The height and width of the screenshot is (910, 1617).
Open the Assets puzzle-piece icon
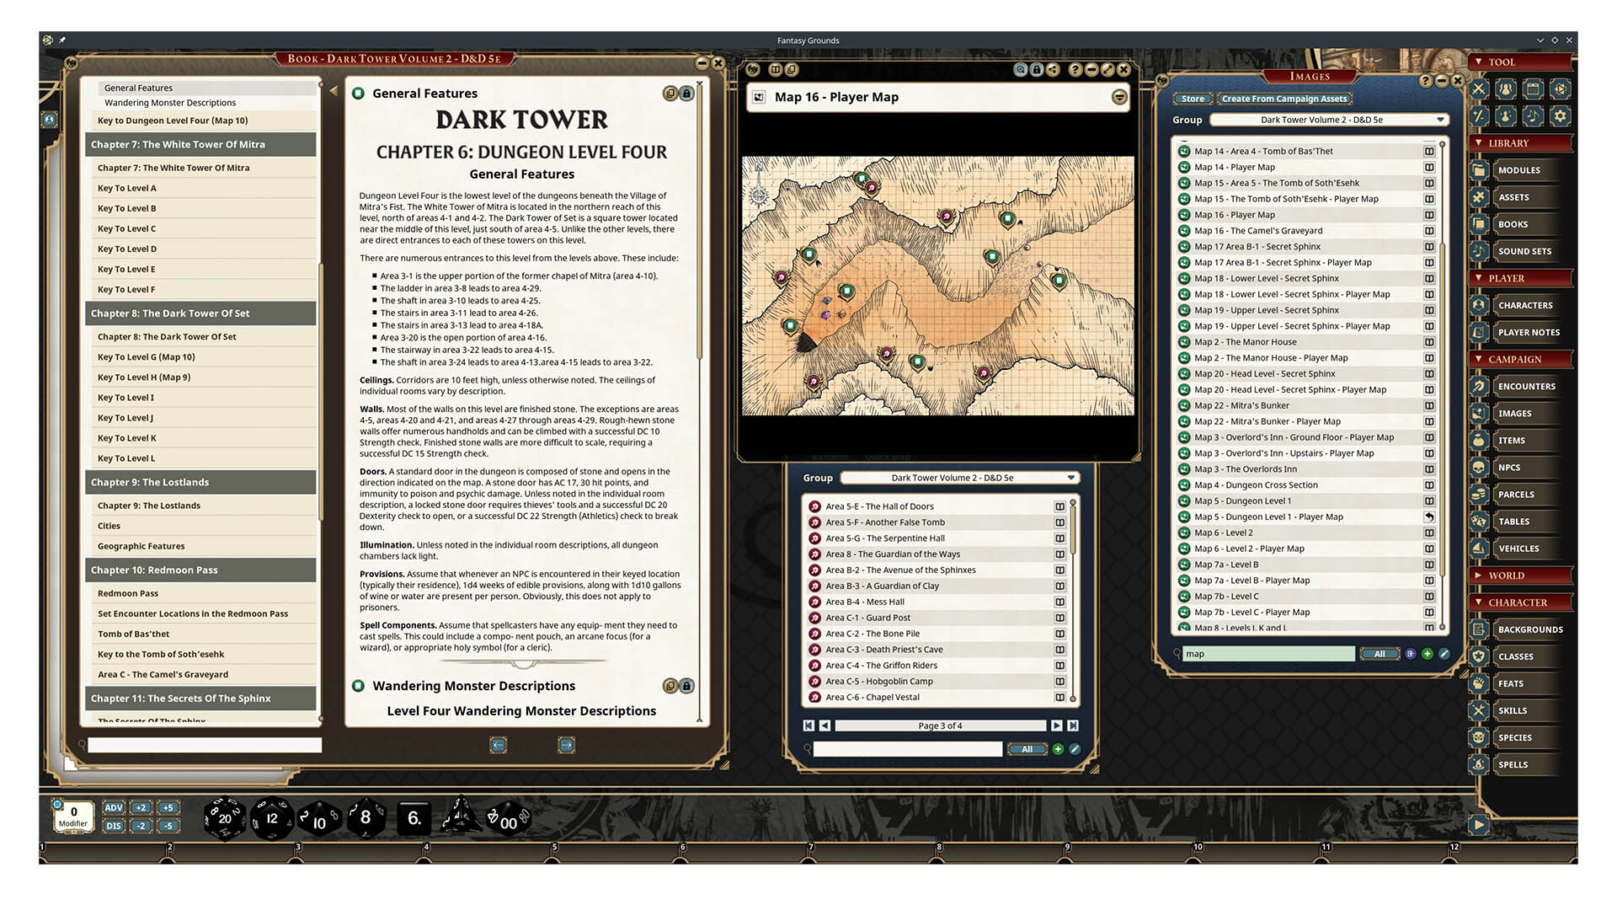(x=1479, y=197)
